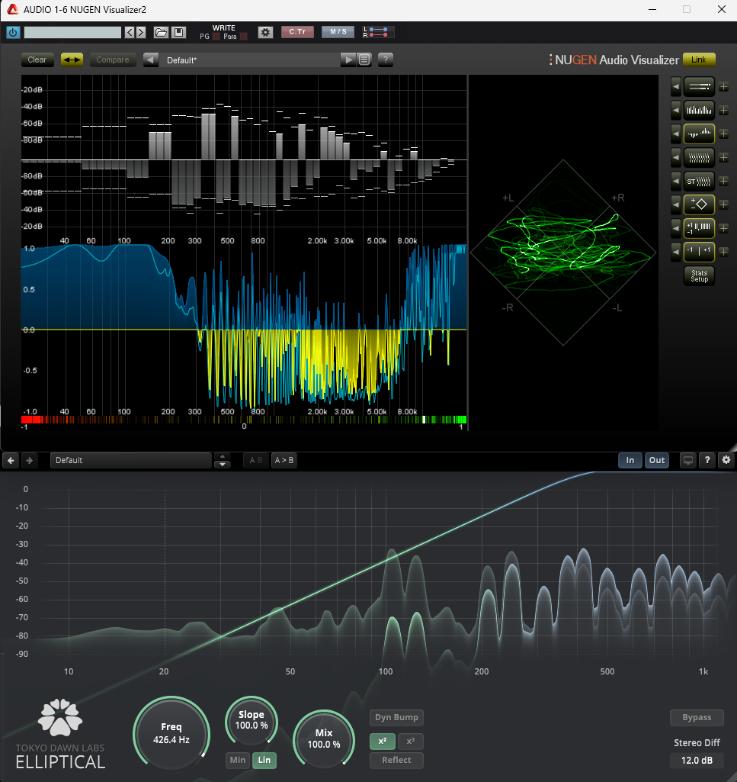The width and height of the screenshot is (737, 782).
Task: Select Lin phase mode
Action: (264, 760)
